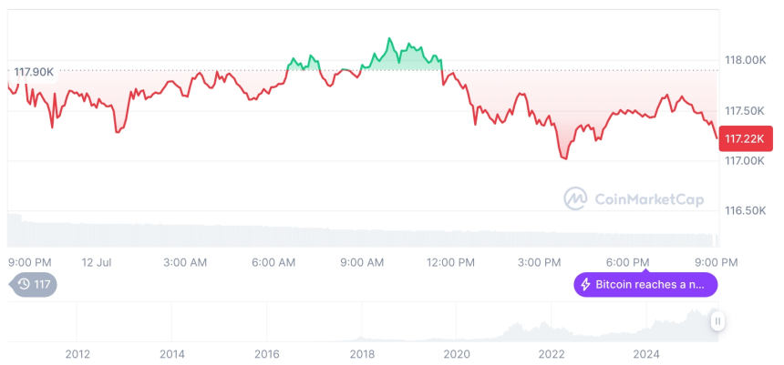The image size is (784, 365).
Task: Select 2014 on the history timeline
Action: tap(171, 353)
